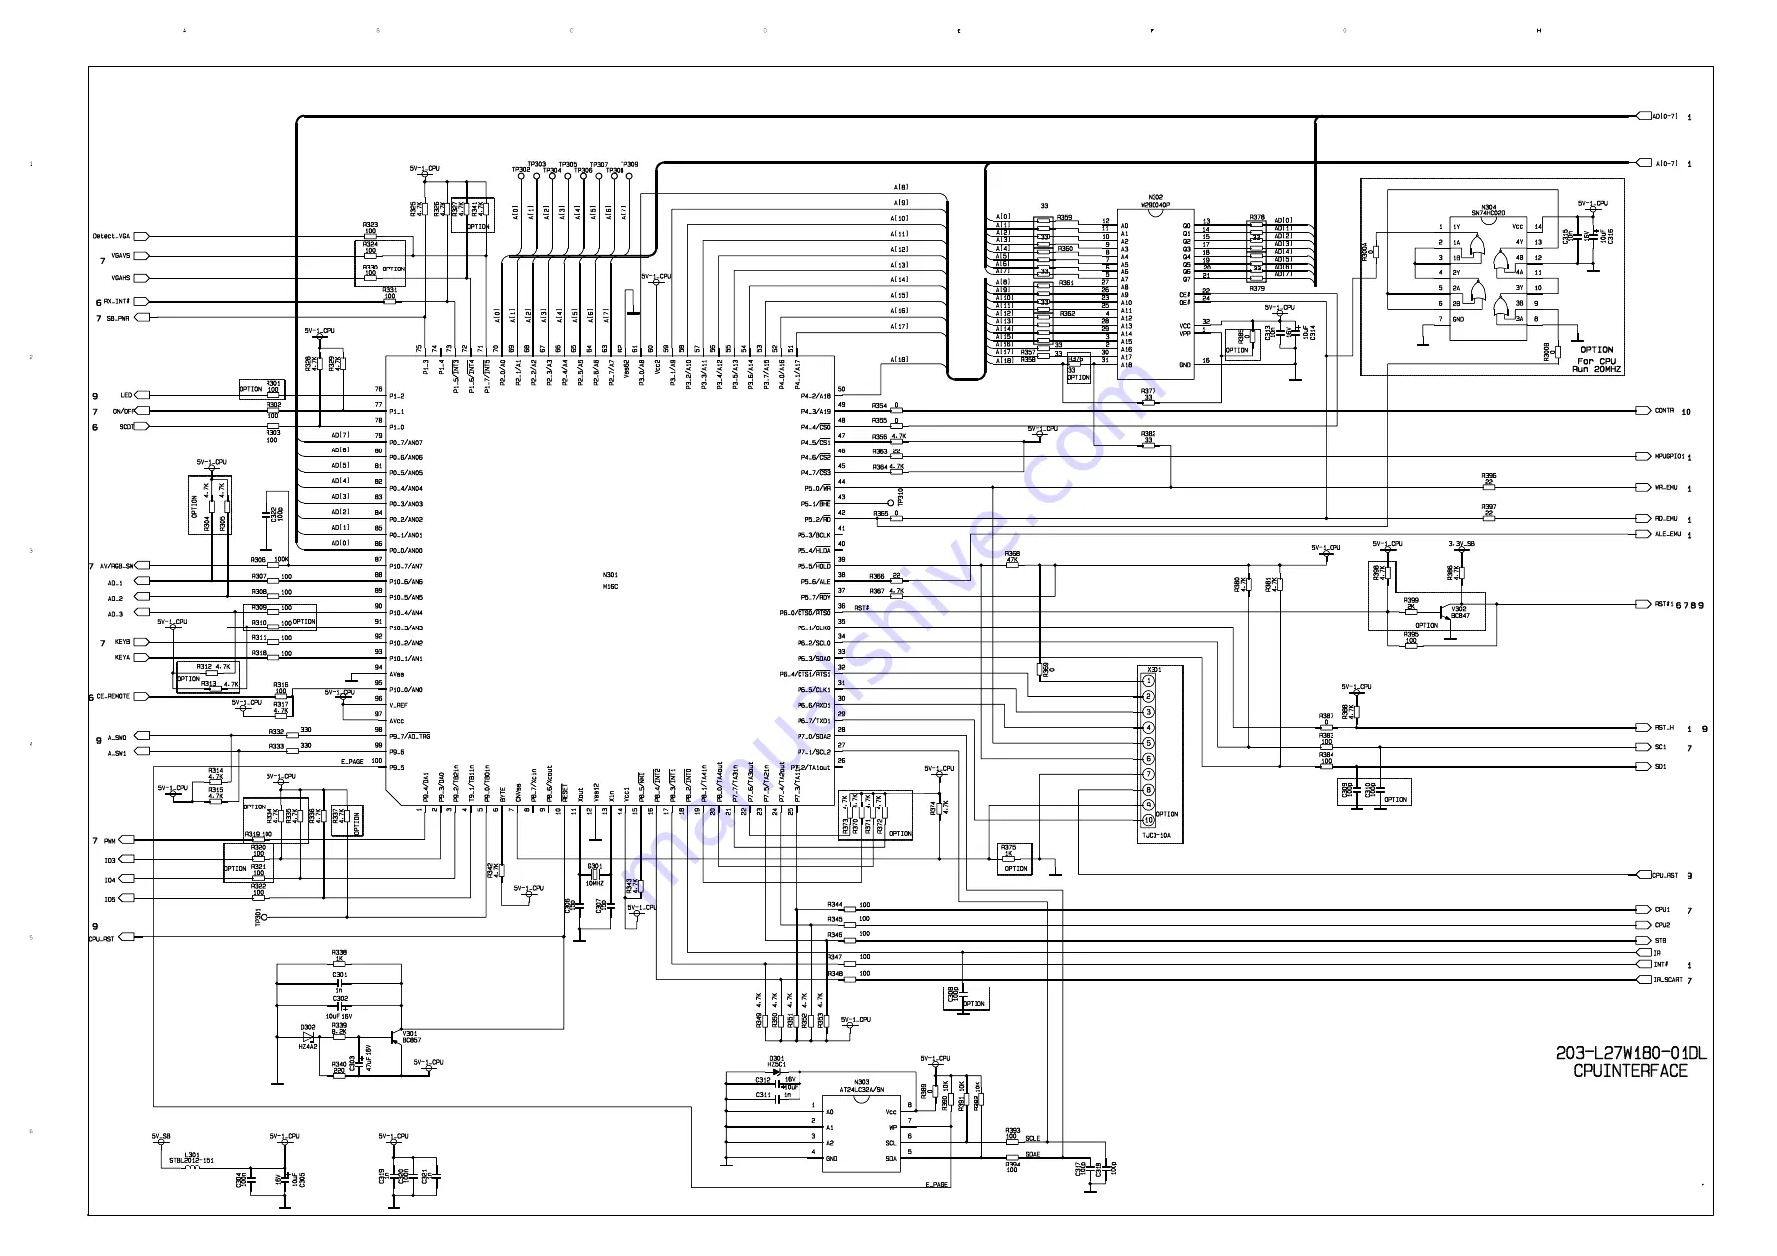Click the CPU1 port label
Screen dimensions: 1777x1256
1662,909
